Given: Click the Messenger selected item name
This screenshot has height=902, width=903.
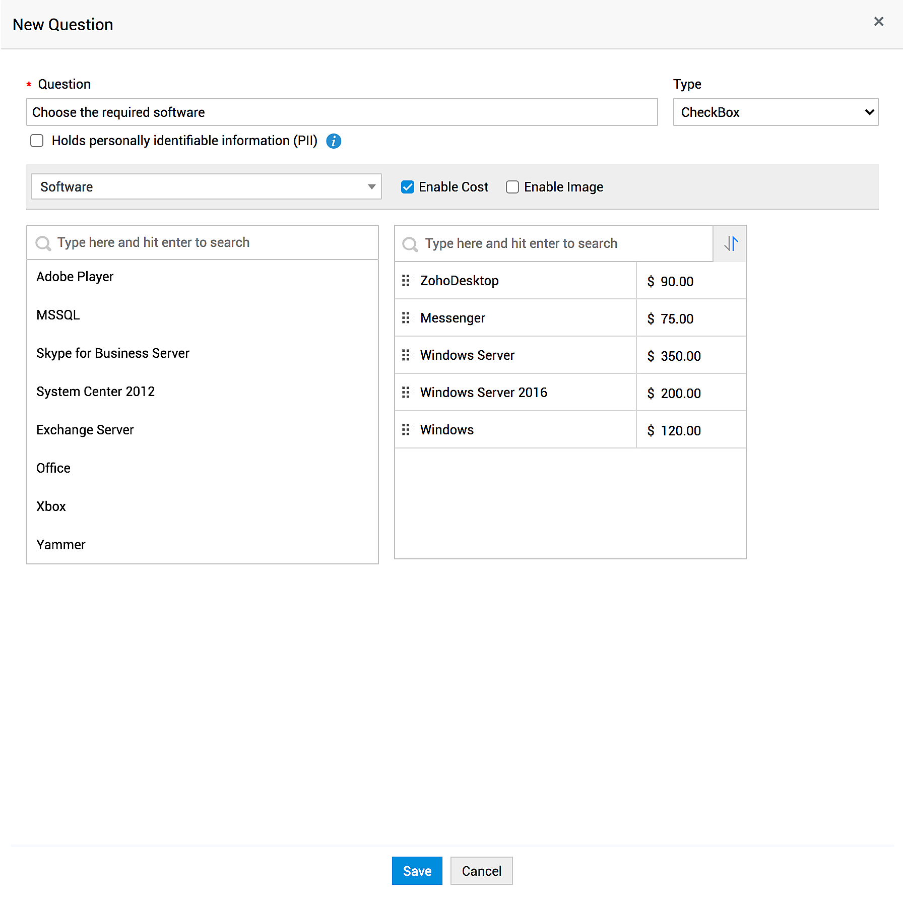Looking at the screenshot, I should click(x=453, y=318).
